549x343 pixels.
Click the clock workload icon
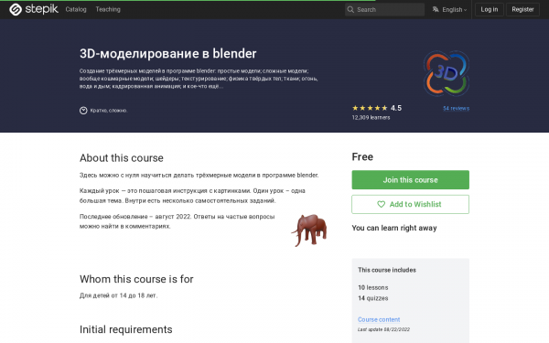[83, 111]
